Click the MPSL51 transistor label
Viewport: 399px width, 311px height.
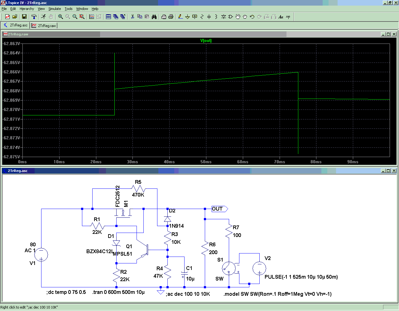tap(123, 254)
